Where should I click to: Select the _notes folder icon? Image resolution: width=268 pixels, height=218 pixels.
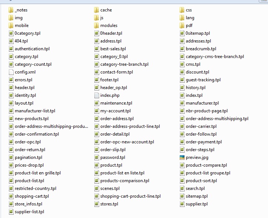11,10
